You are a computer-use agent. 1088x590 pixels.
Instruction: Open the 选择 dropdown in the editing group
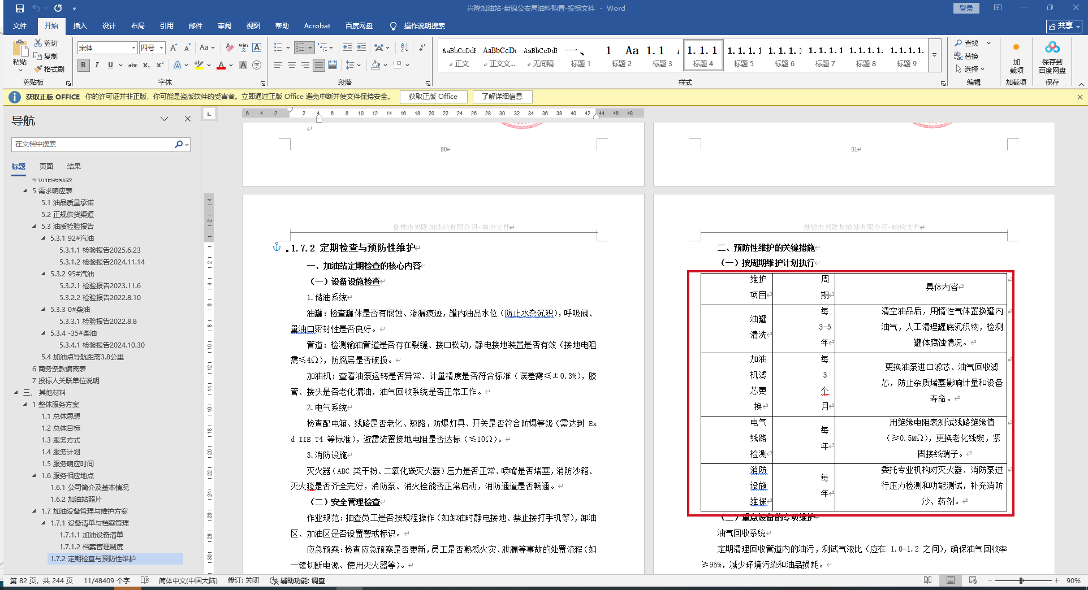click(x=970, y=69)
